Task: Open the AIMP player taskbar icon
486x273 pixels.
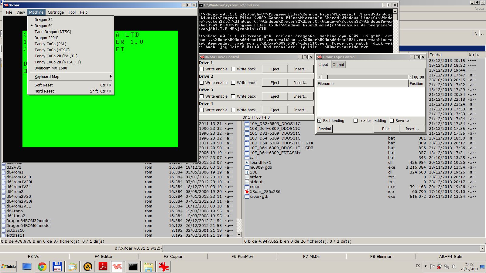Action: coord(88,267)
